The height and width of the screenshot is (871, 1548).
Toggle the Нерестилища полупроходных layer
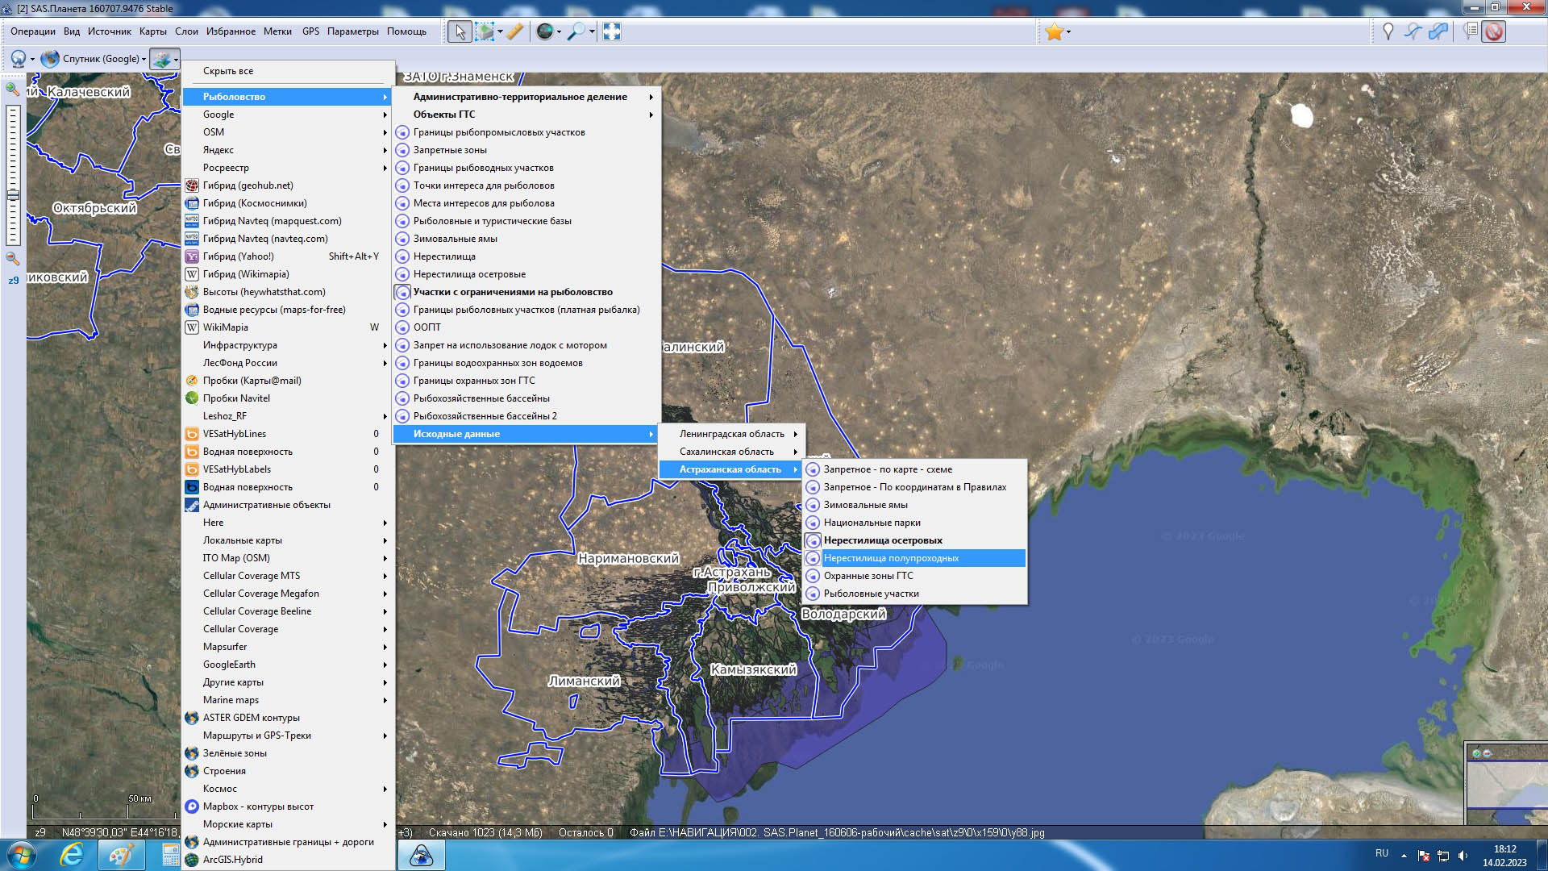point(891,558)
